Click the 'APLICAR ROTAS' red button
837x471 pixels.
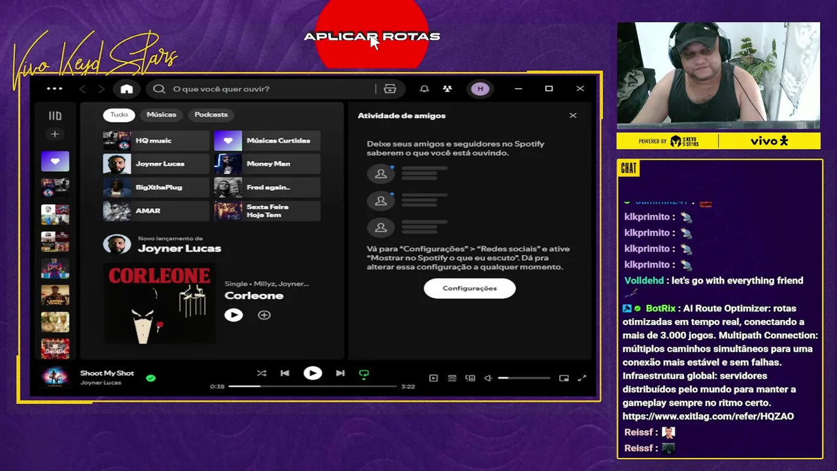(x=372, y=37)
